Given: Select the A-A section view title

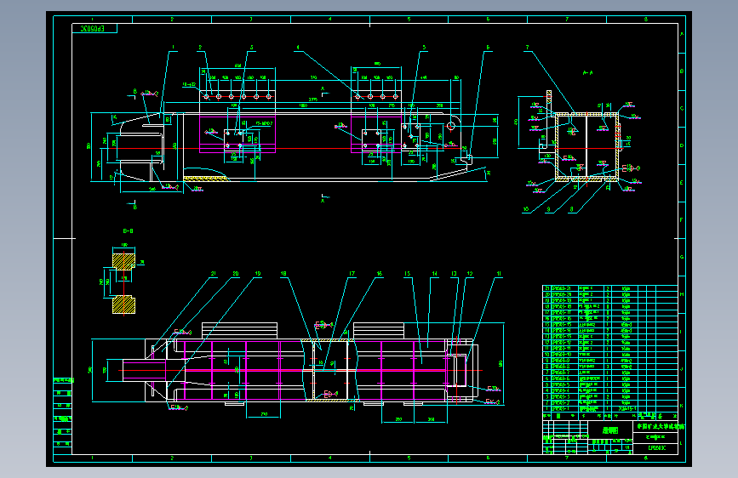Looking at the screenshot, I should click(x=588, y=73).
